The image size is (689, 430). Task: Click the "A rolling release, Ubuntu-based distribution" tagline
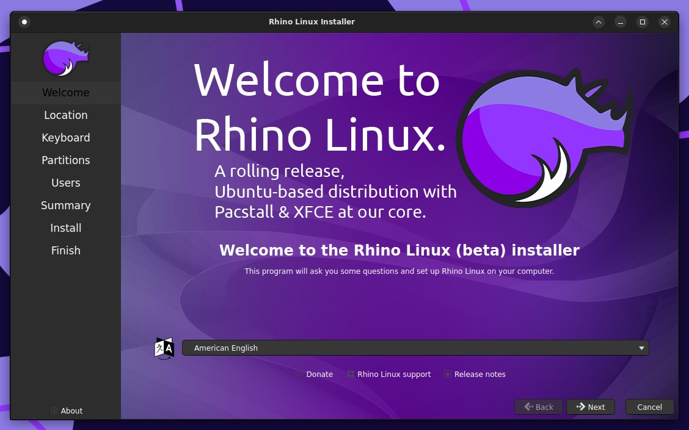(335, 192)
